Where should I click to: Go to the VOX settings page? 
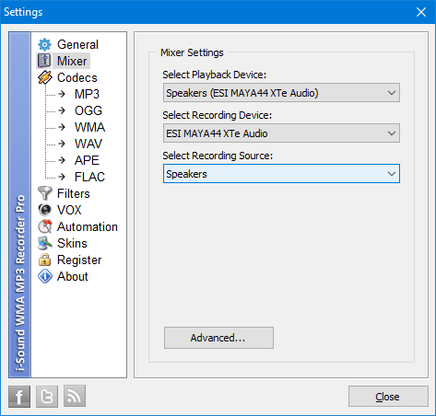69,210
